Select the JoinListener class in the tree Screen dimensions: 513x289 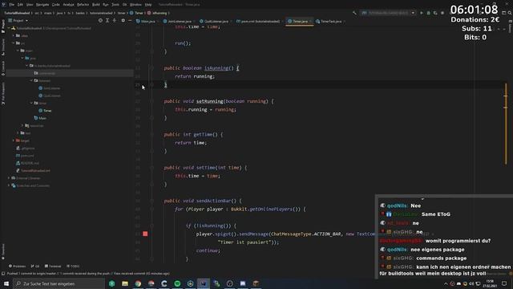click(x=50, y=88)
